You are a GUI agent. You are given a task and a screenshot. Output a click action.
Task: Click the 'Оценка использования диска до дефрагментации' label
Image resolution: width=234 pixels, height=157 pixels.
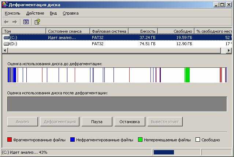(55, 64)
